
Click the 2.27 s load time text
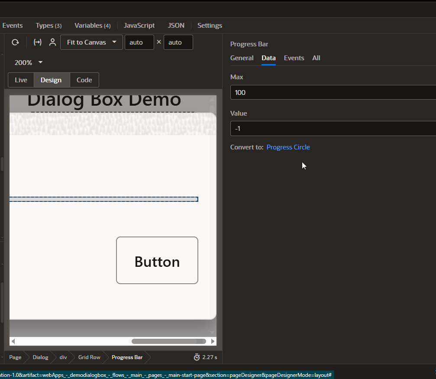(210, 357)
